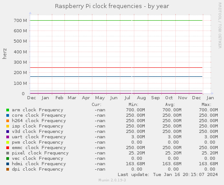Click the arm clock Min value 700.00M
Viewport: 224px width, 185px height.
[135, 110]
